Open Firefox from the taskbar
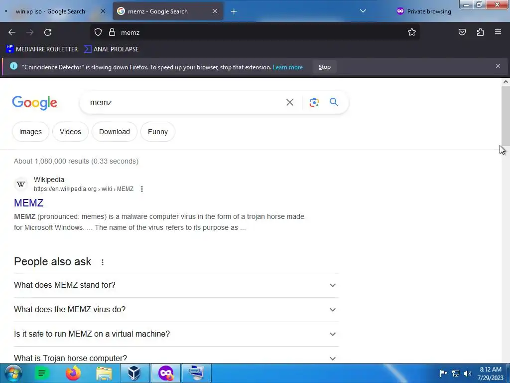This screenshot has height=383, width=510. (73, 373)
